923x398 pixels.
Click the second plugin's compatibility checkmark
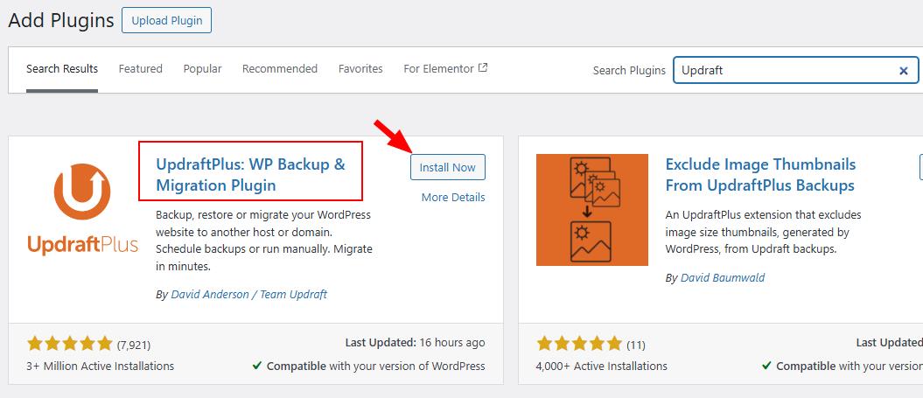pos(766,366)
